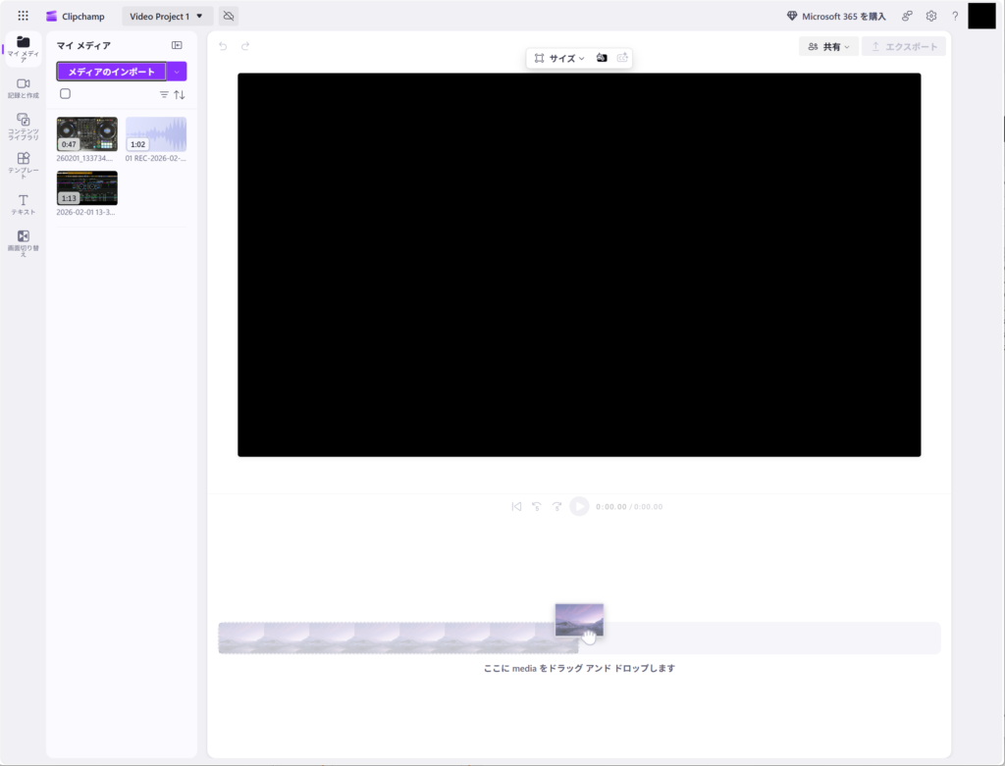Expand the サイズ (Size) dropdown

pos(559,59)
